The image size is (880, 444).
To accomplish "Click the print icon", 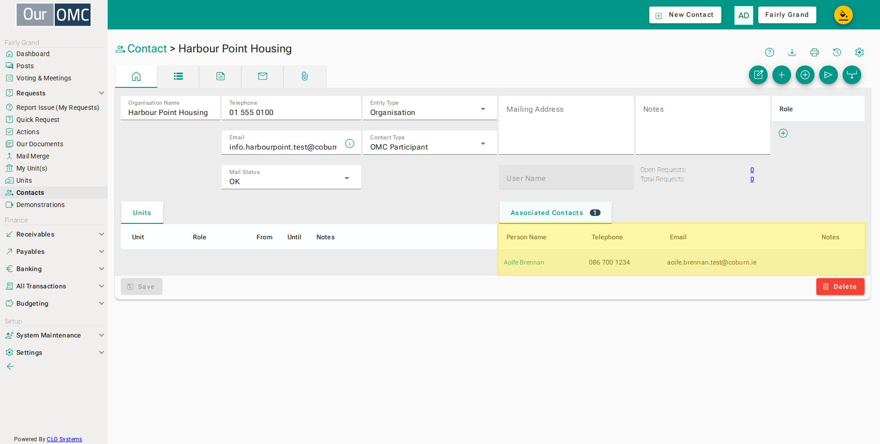I will click(814, 52).
